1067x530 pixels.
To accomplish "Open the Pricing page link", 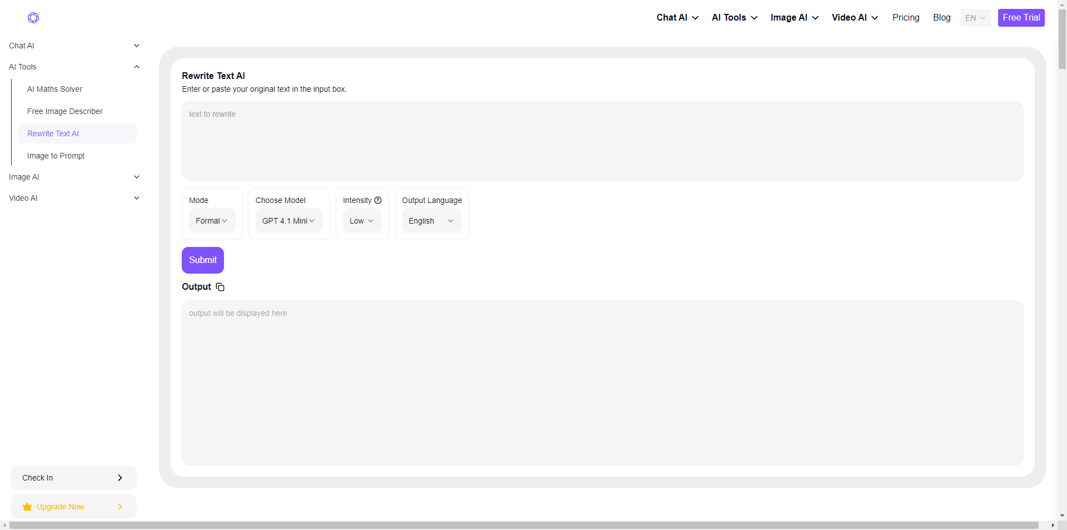I will pos(906,18).
